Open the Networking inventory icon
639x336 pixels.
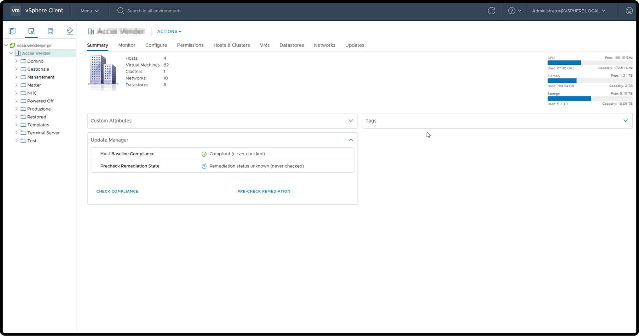click(x=70, y=31)
